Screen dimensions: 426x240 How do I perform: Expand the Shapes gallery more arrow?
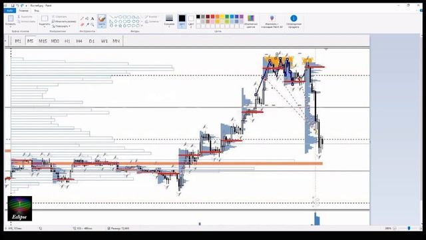(142, 25)
